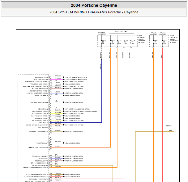Image resolution: width=188 pixels, height=182 pixels.
Task: Click the "CAN COMFORT HIGH" pin label
Action: (x=41, y=77)
